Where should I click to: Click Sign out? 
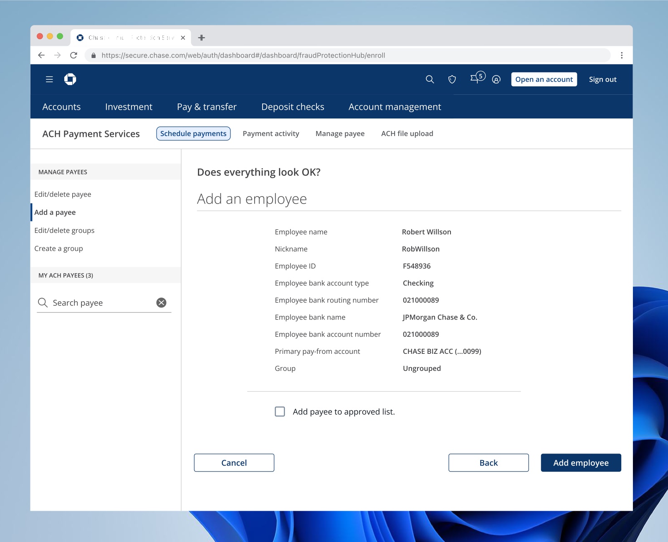pos(602,79)
